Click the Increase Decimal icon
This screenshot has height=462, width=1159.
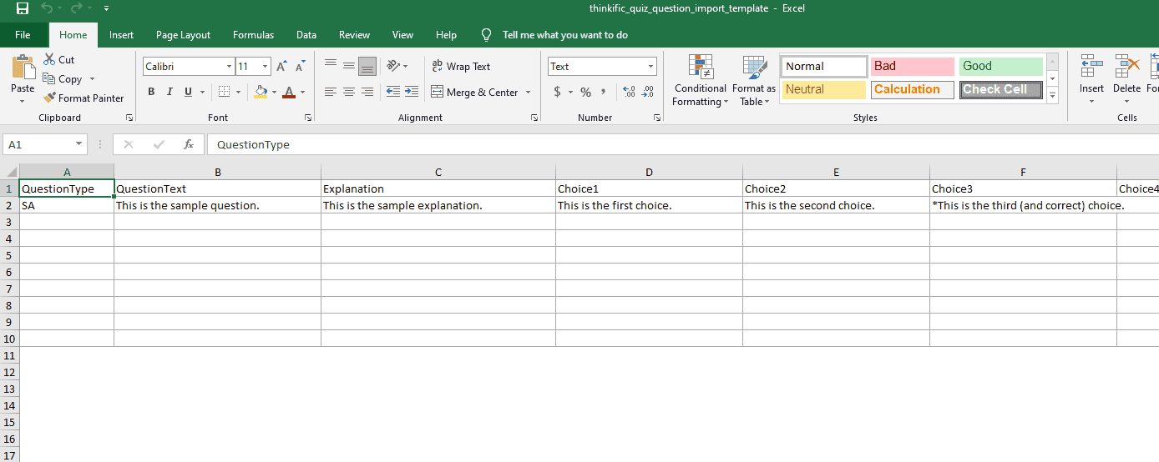click(629, 92)
